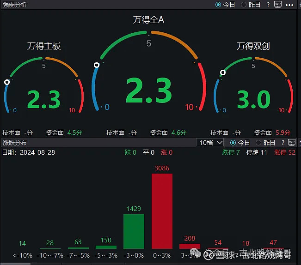Image resolution: width=301 pixels, height=265 pixels.
Task: Click the 万得全A gauge title
Action: click(148, 20)
